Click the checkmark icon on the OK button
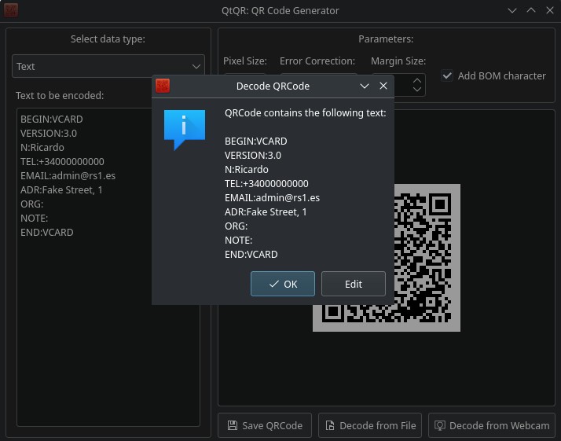The height and width of the screenshot is (441, 561). click(273, 284)
